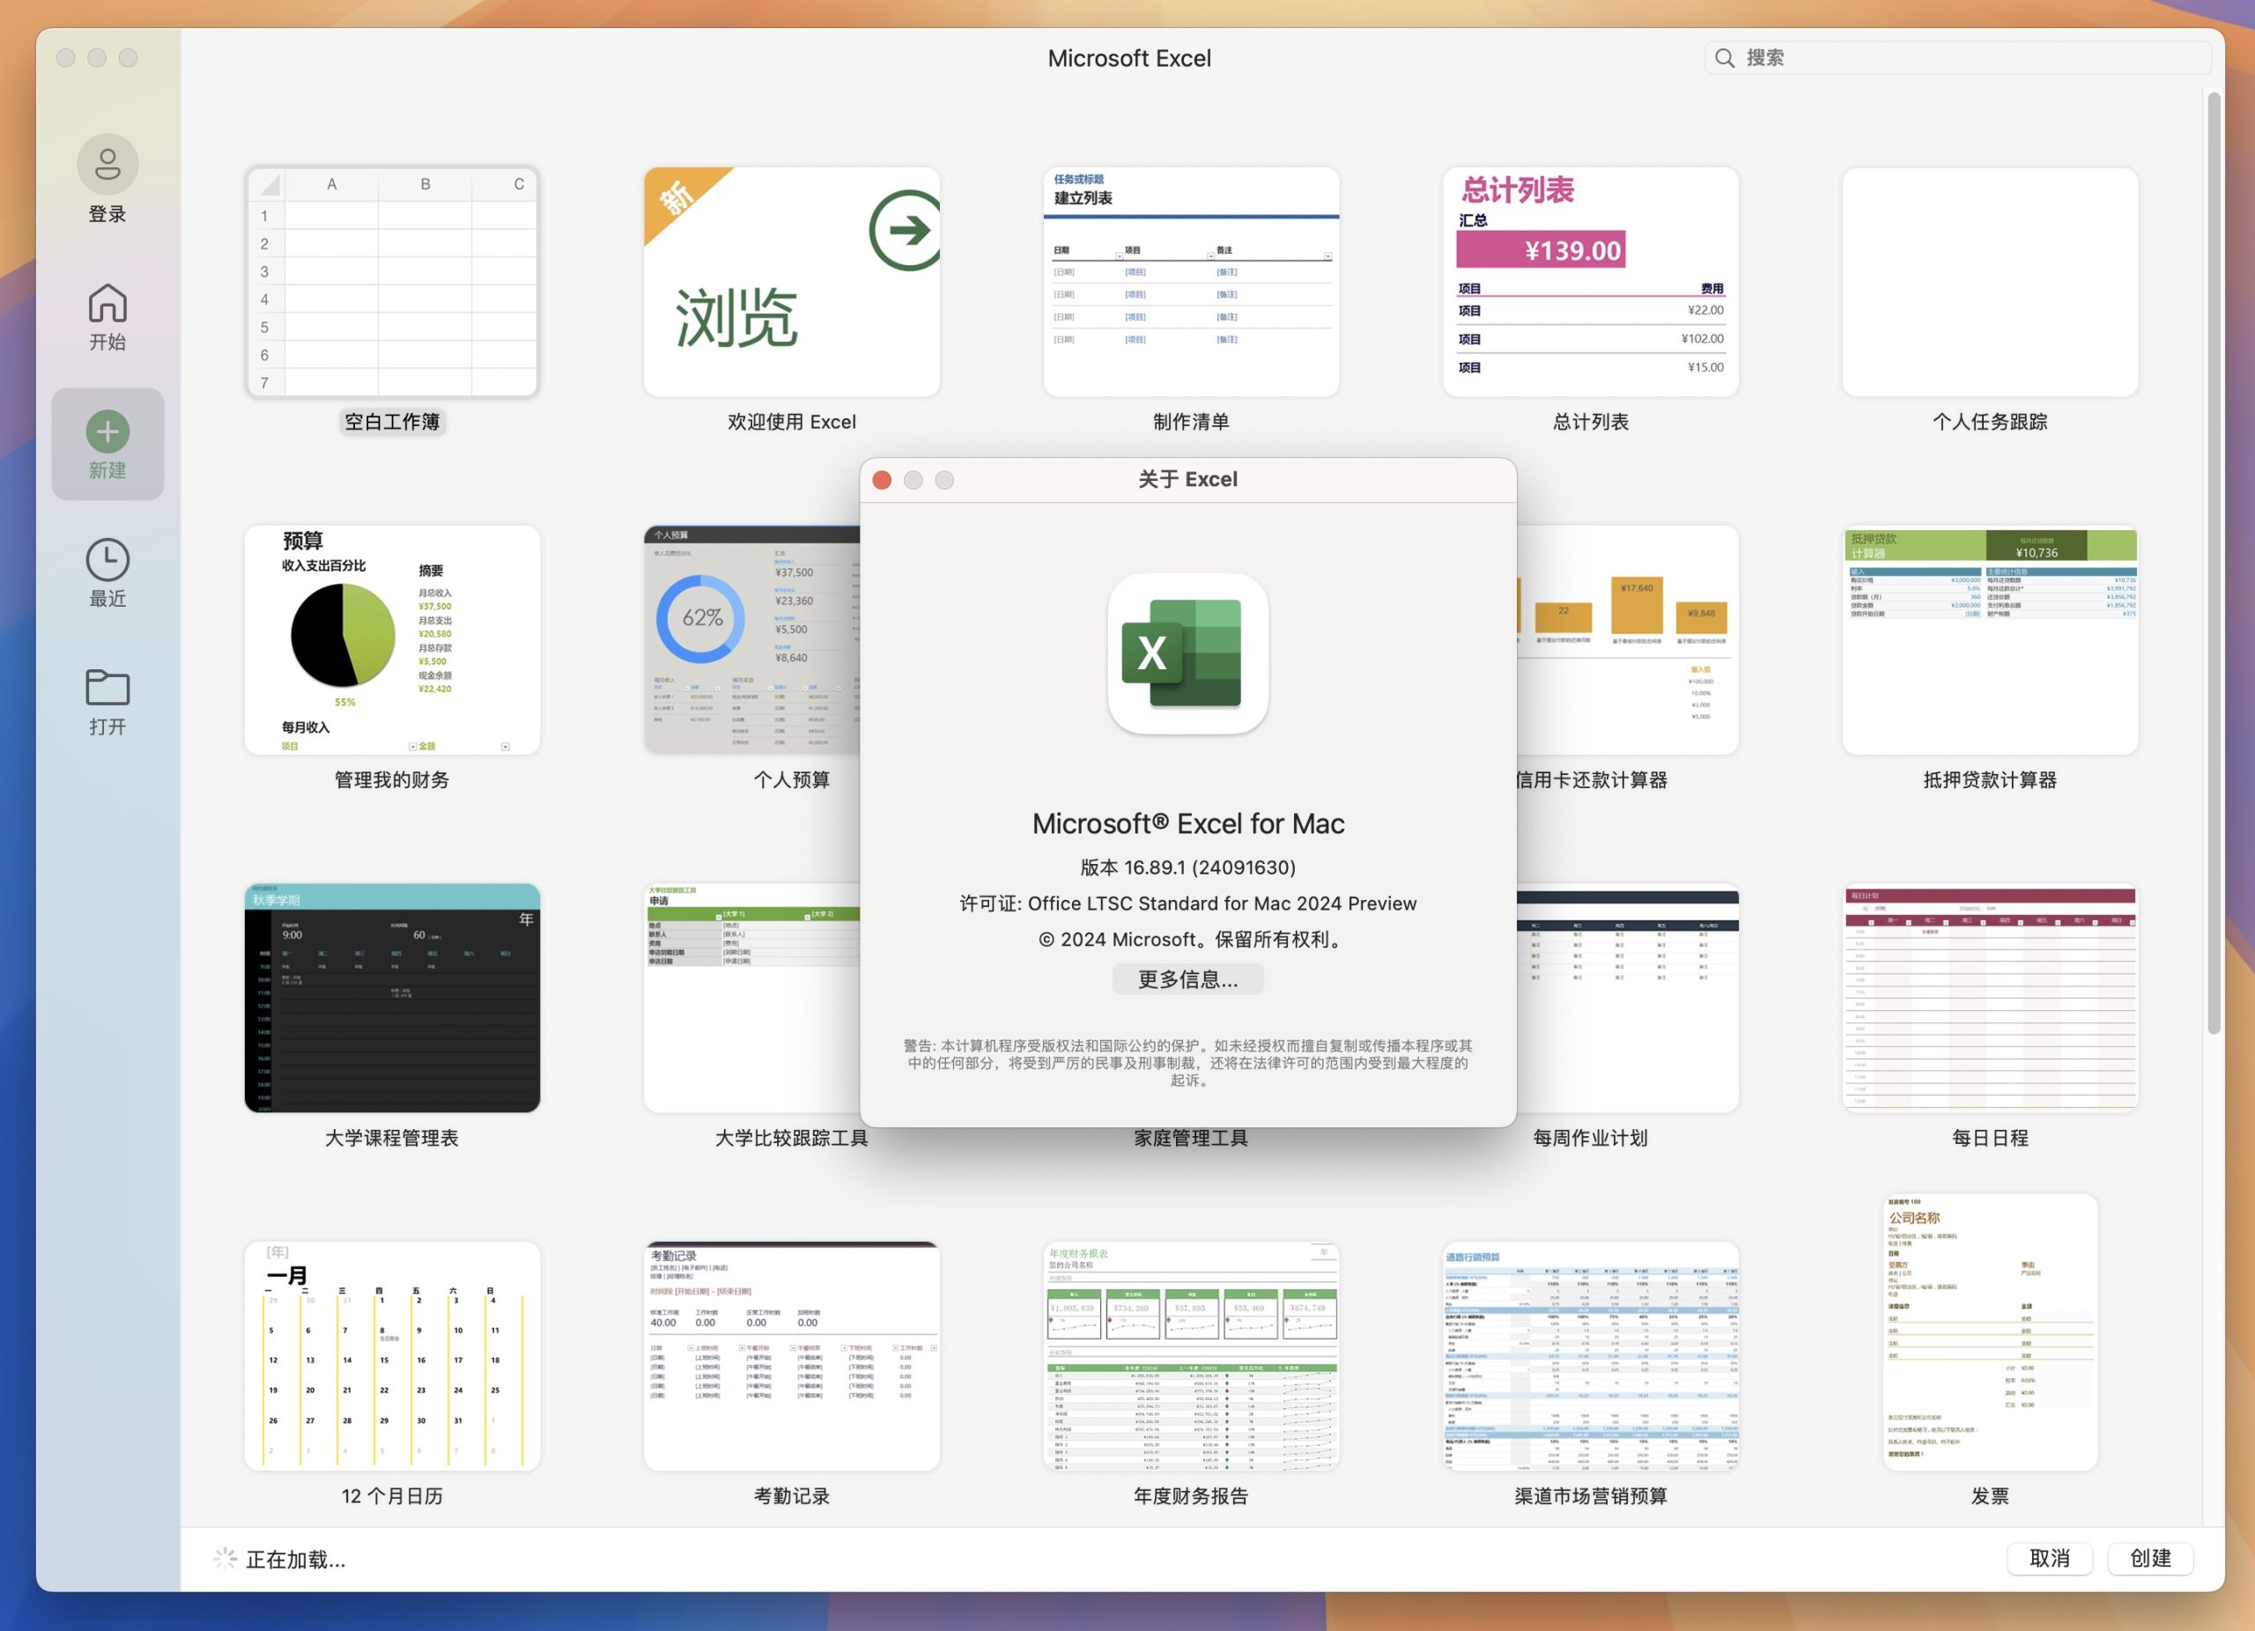Pick the Manage My Money (管理我的财务) template
Viewport: 2255px width, 1631px height.
click(393, 640)
